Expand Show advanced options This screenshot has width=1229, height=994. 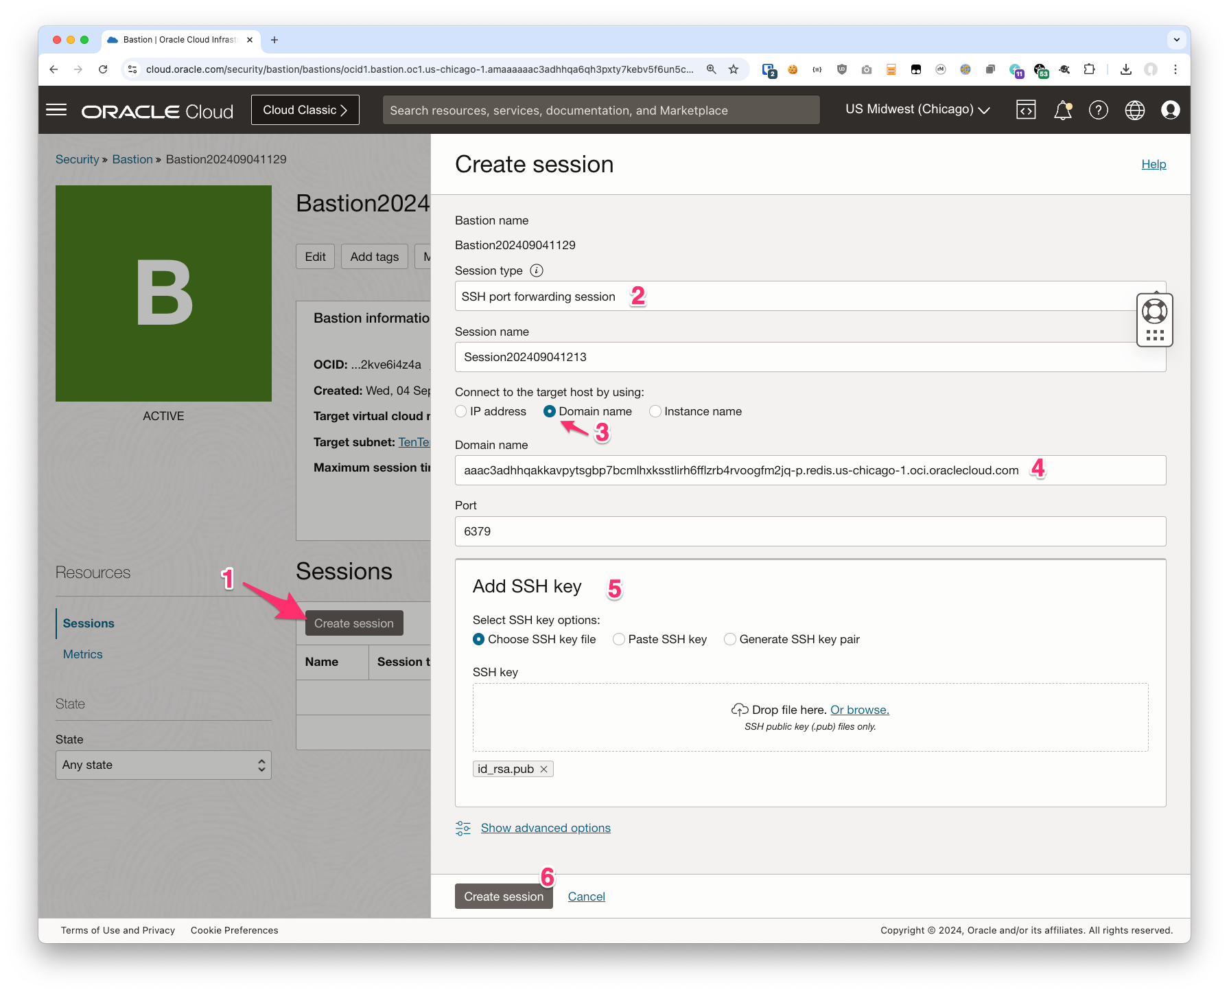545,828
